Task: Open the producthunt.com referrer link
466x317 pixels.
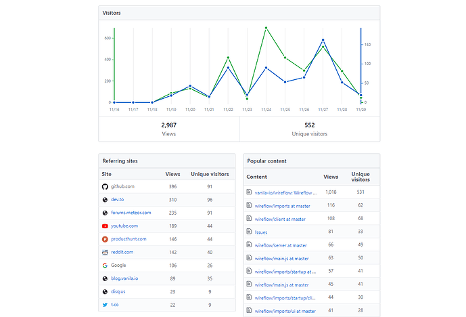Action: pyautogui.click(x=129, y=238)
